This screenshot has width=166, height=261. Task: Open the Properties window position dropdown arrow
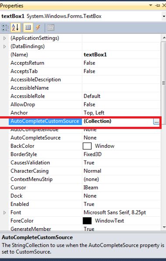tap(151, 5)
